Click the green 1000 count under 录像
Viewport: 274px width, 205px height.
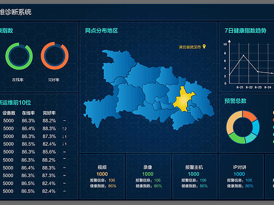[x=148, y=174]
